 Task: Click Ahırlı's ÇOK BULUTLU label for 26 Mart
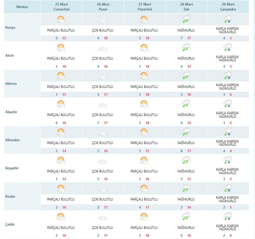coord(102,58)
